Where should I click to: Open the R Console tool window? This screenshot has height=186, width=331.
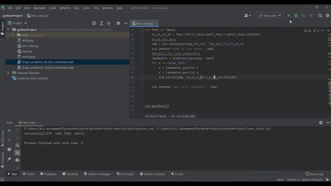click(x=125, y=174)
